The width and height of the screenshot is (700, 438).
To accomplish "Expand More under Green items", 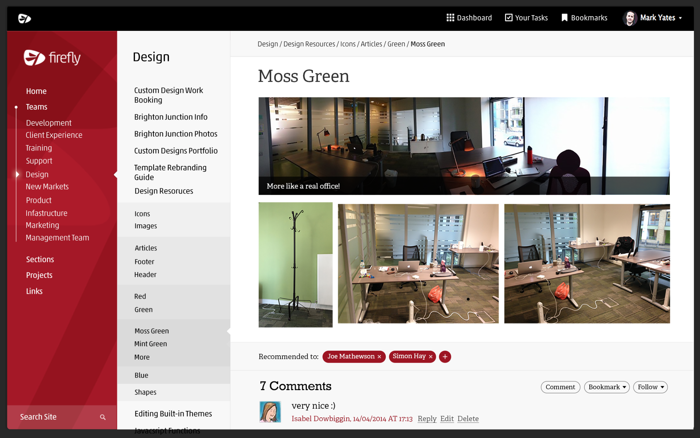I will click(142, 357).
